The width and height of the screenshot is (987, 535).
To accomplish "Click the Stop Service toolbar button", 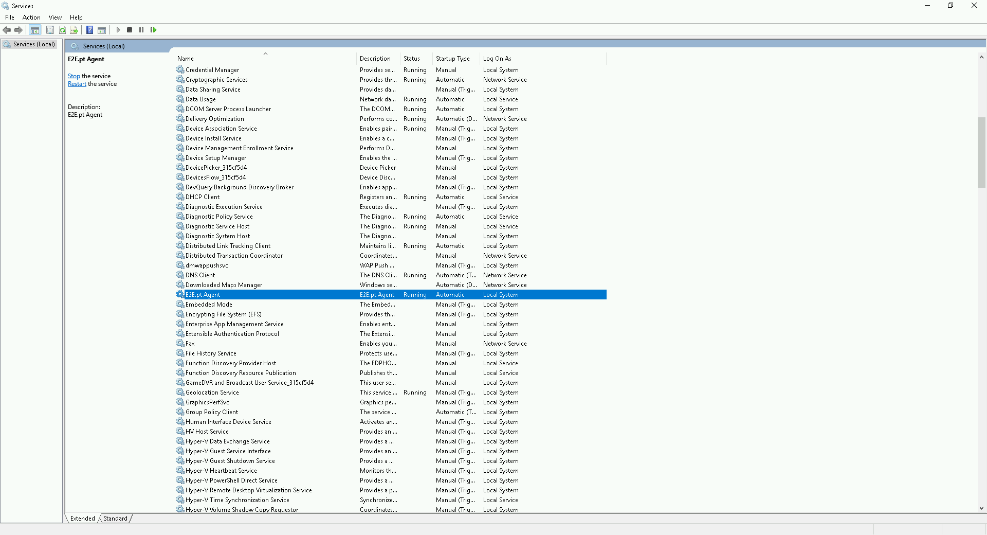I will click(130, 30).
